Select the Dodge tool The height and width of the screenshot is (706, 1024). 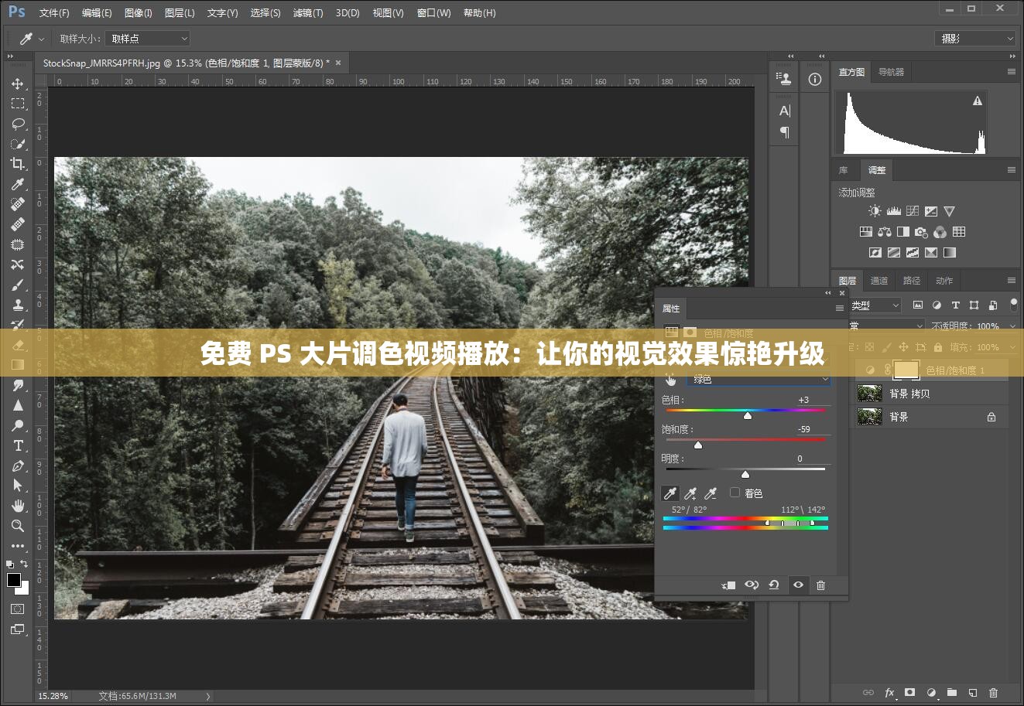(x=17, y=425)
